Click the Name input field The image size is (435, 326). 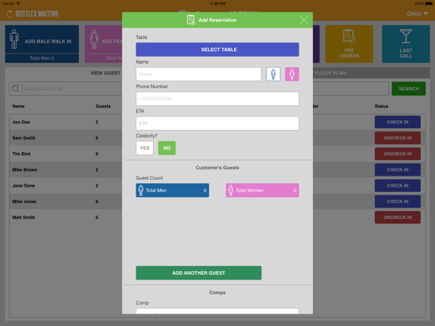click(x=199, y=74)
